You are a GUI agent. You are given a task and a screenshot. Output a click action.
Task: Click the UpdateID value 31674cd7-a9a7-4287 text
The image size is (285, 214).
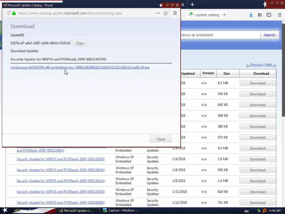(x=40, y=43)
